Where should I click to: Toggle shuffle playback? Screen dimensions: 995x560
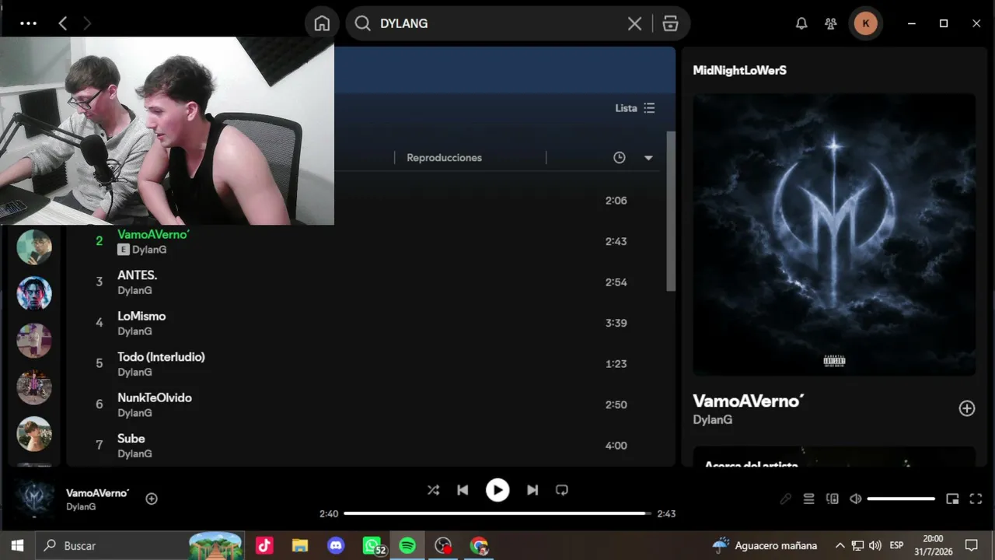point(433,490)
